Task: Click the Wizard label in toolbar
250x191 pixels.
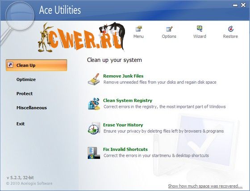Action: 200,37
